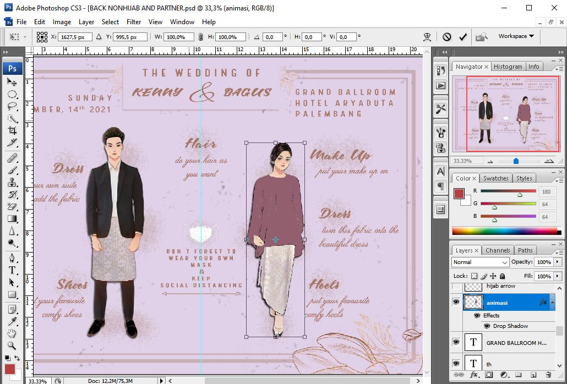Open the blend mode Normal dropdown

pyautogui.click(x=480, y=262)
